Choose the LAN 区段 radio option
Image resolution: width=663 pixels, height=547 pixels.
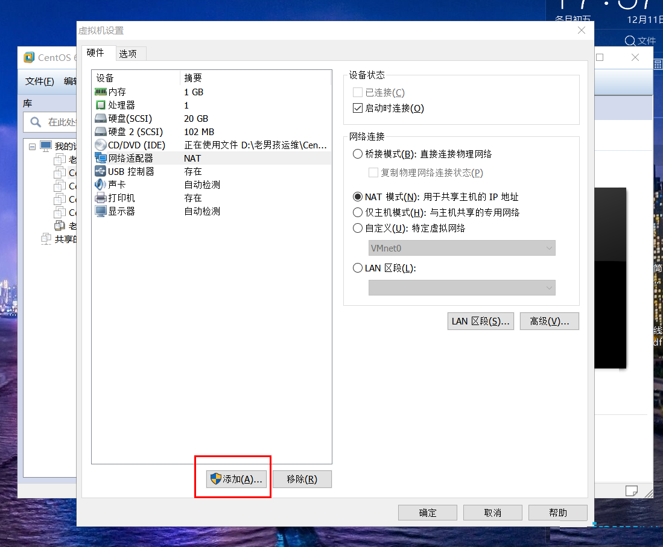[x=358, y=268]
